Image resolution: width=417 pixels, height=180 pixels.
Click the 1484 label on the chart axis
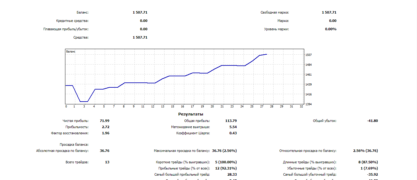(x=309, y=65)
